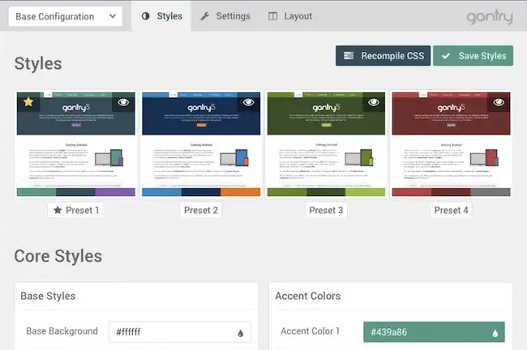The image size is (527, 350).
Task: Click the Accent Color 1 green field
Action: [434, 332]
